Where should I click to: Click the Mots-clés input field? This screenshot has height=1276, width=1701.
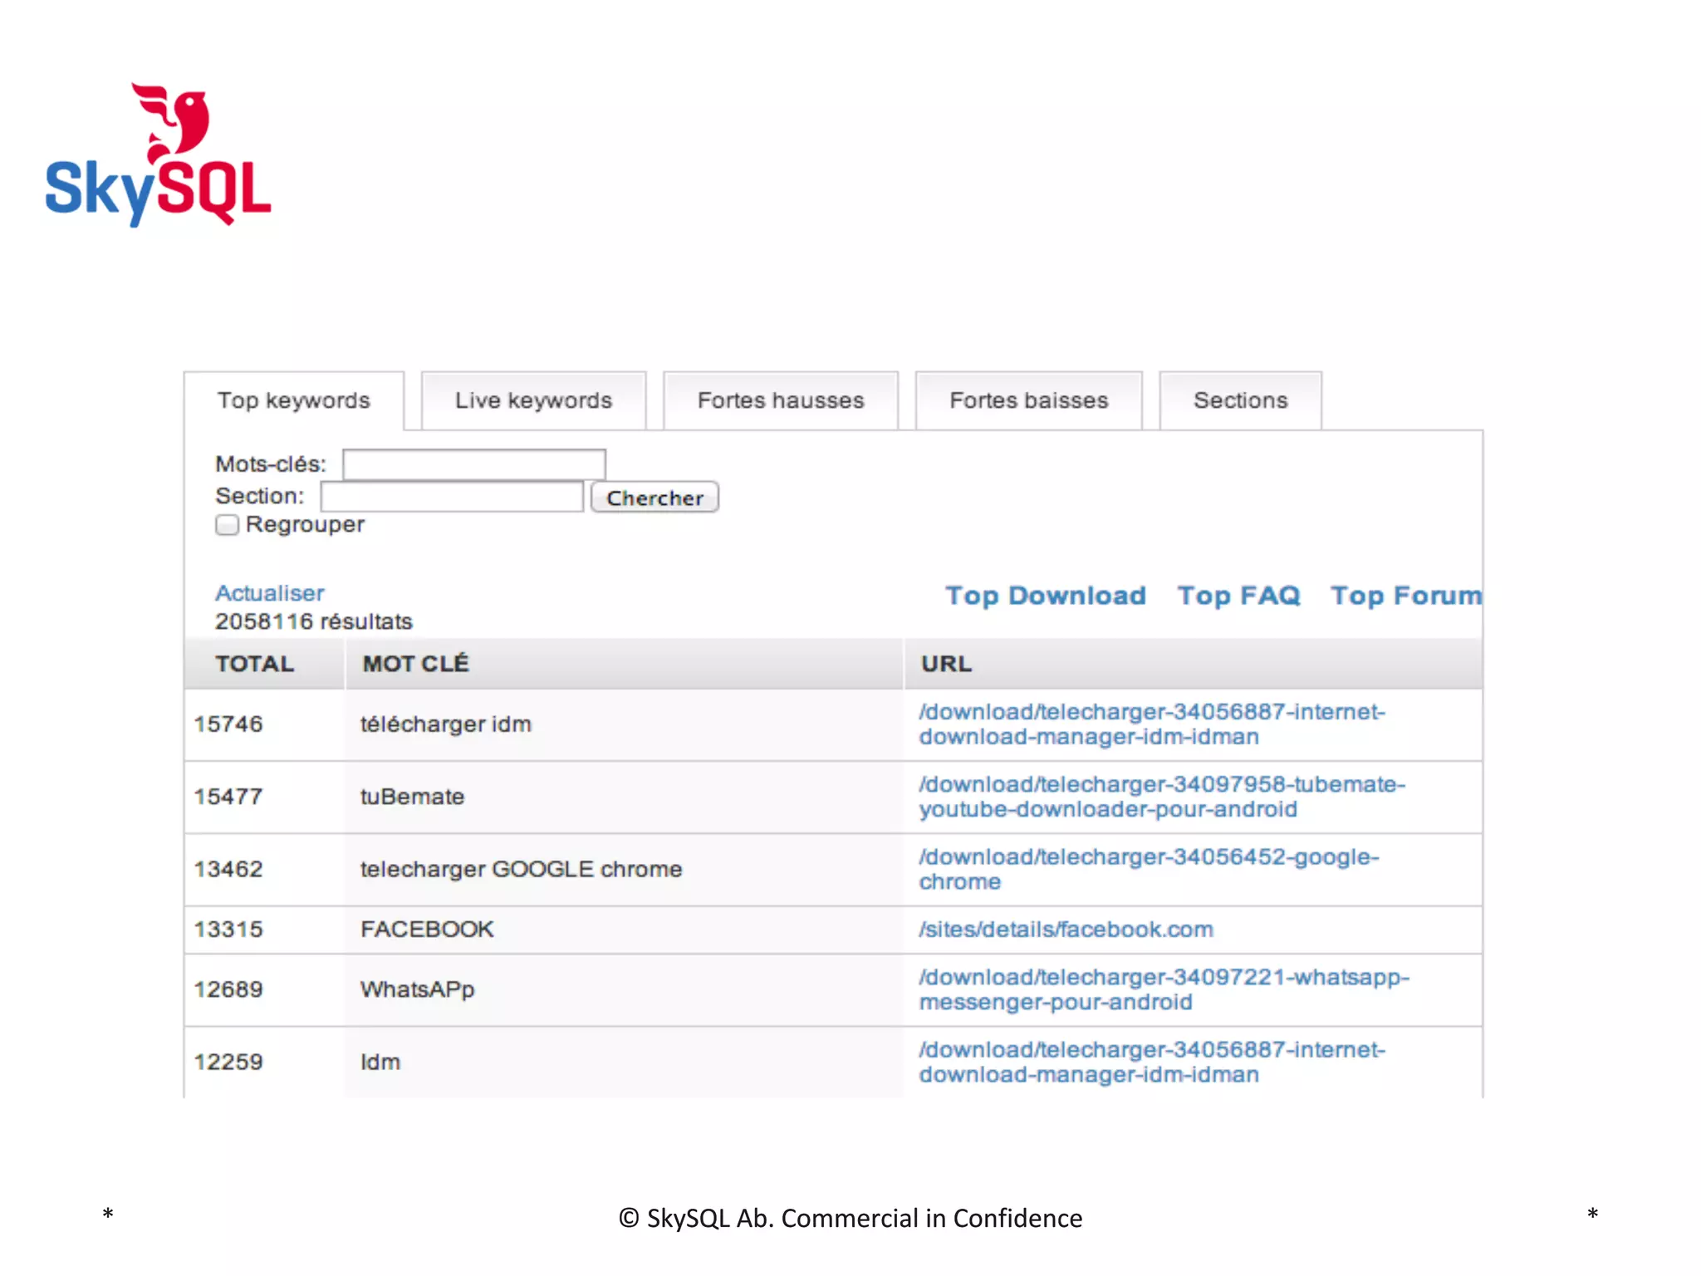[473, 464]
